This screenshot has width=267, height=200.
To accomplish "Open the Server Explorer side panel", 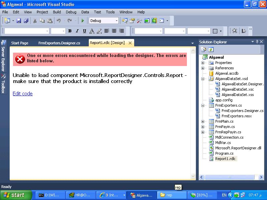I will tap(3, 56).
